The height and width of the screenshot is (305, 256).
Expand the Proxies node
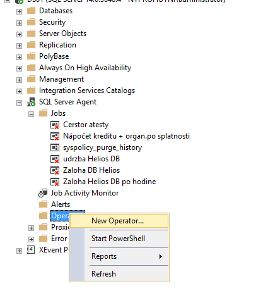31,228
